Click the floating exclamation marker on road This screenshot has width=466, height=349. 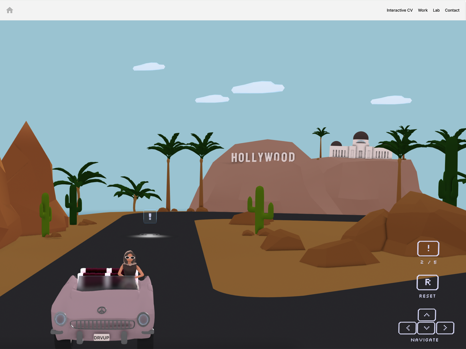click(x=150, y=217)
